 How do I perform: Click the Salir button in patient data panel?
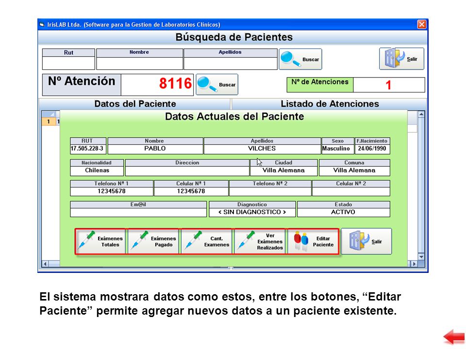point(366,241)
